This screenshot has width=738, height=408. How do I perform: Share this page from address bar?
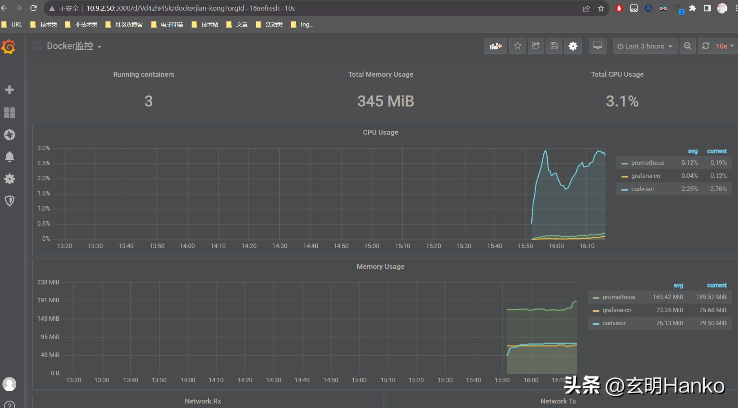pos(586,8)
